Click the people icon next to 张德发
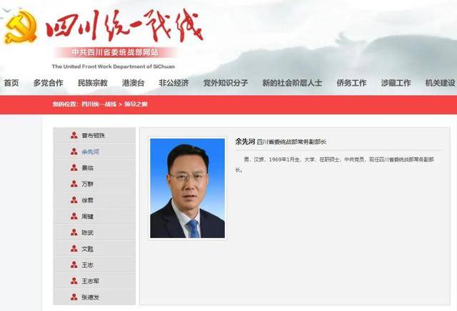Viewport: 457px width, 311px height. pos(74,297)
